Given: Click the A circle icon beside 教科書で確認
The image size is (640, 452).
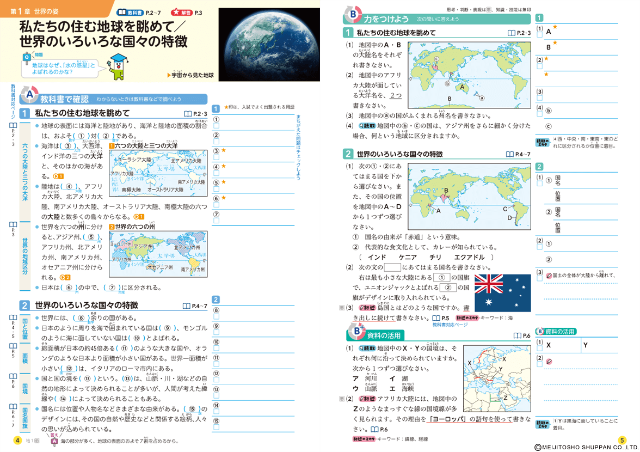Looking at the screenshot, I should pyautogui.click(x=29, y=95).
